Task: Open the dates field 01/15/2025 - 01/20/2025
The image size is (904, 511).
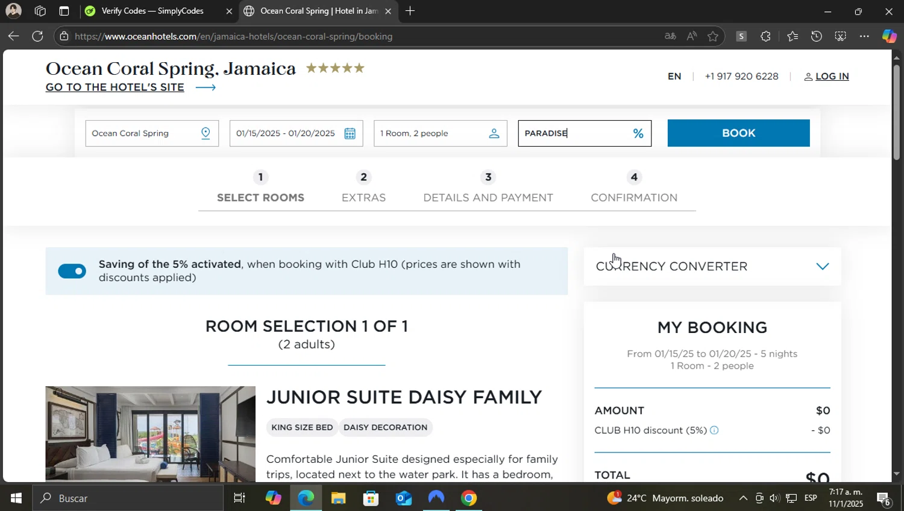Action: click(296, 133)
